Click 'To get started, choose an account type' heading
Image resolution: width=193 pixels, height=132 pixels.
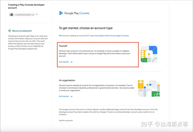tap(86, 28)
